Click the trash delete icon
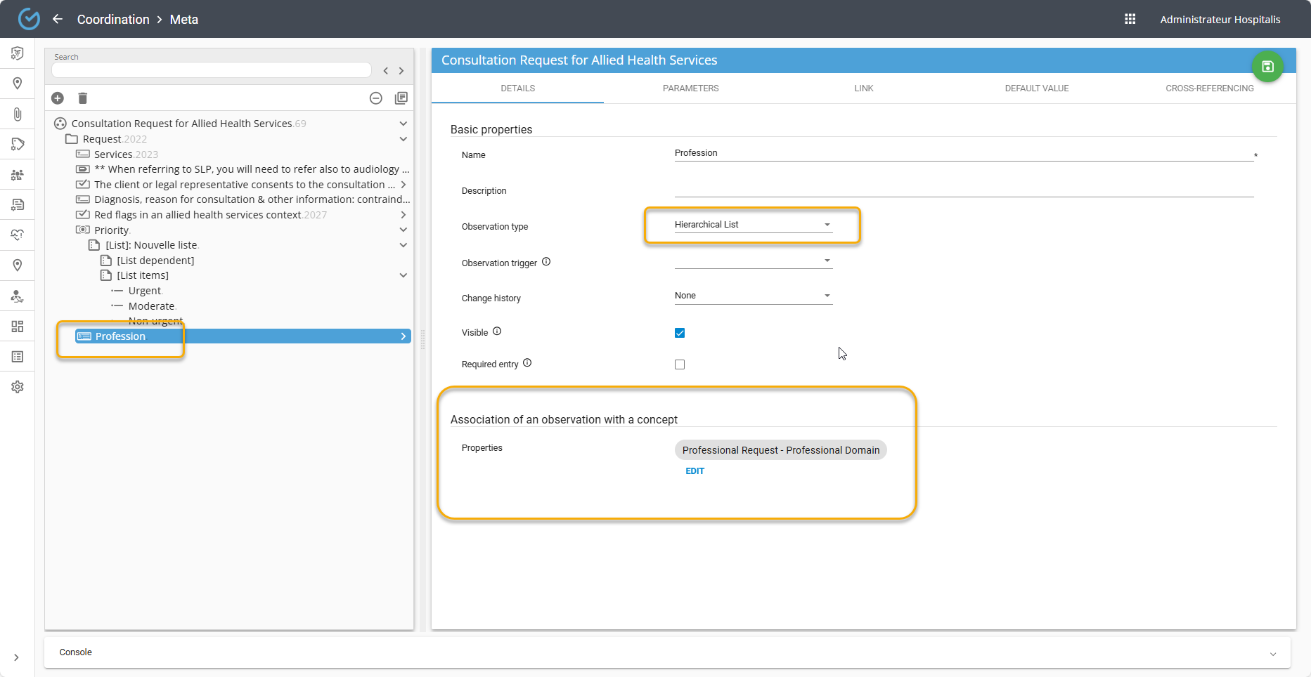The width and height of the screenshot is (1311, 677). pyautogui.click(x=83, y=98)
